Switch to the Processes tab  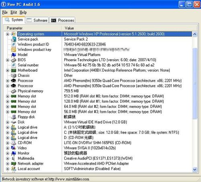(62, 20)
